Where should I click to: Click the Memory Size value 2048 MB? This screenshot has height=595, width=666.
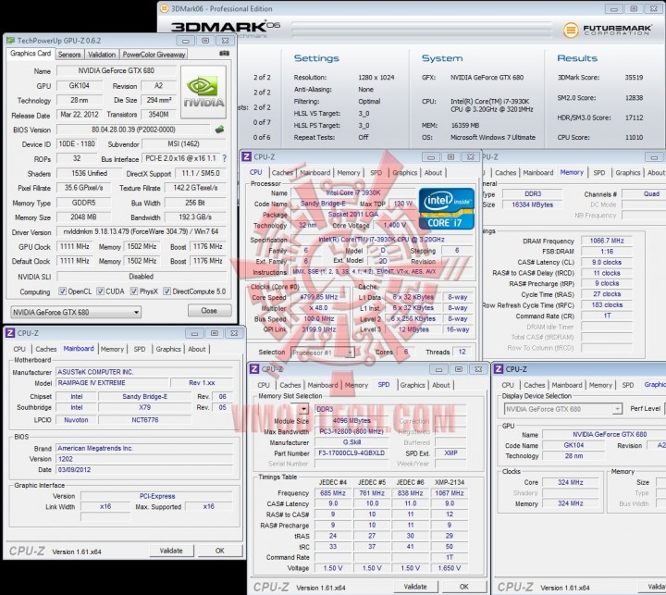pos(83,217)
